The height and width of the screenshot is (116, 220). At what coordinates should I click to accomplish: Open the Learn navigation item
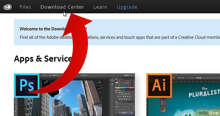point(100,7)
